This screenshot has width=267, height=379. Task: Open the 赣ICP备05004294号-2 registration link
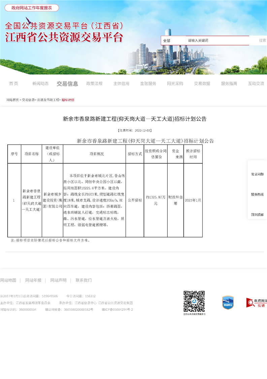coord(117,309)
